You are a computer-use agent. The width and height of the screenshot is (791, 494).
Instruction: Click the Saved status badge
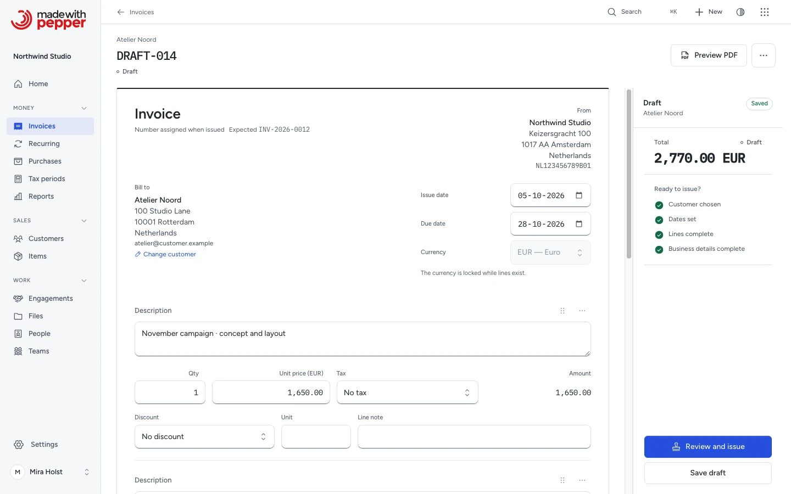(x=759, y=104)
